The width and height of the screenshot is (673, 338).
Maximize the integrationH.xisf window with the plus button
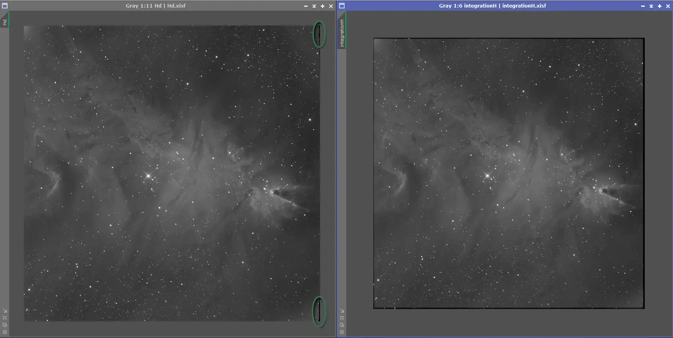[x=659, y=6]
